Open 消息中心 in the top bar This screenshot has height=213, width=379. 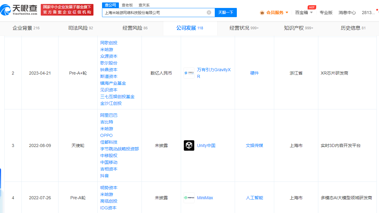click(347, 13)
